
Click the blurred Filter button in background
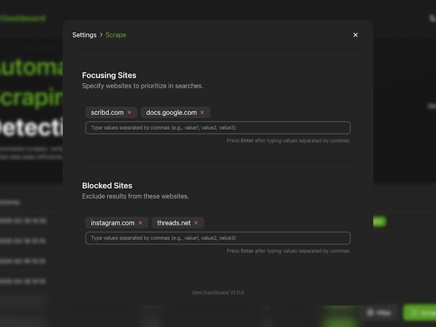pos(379,313)
